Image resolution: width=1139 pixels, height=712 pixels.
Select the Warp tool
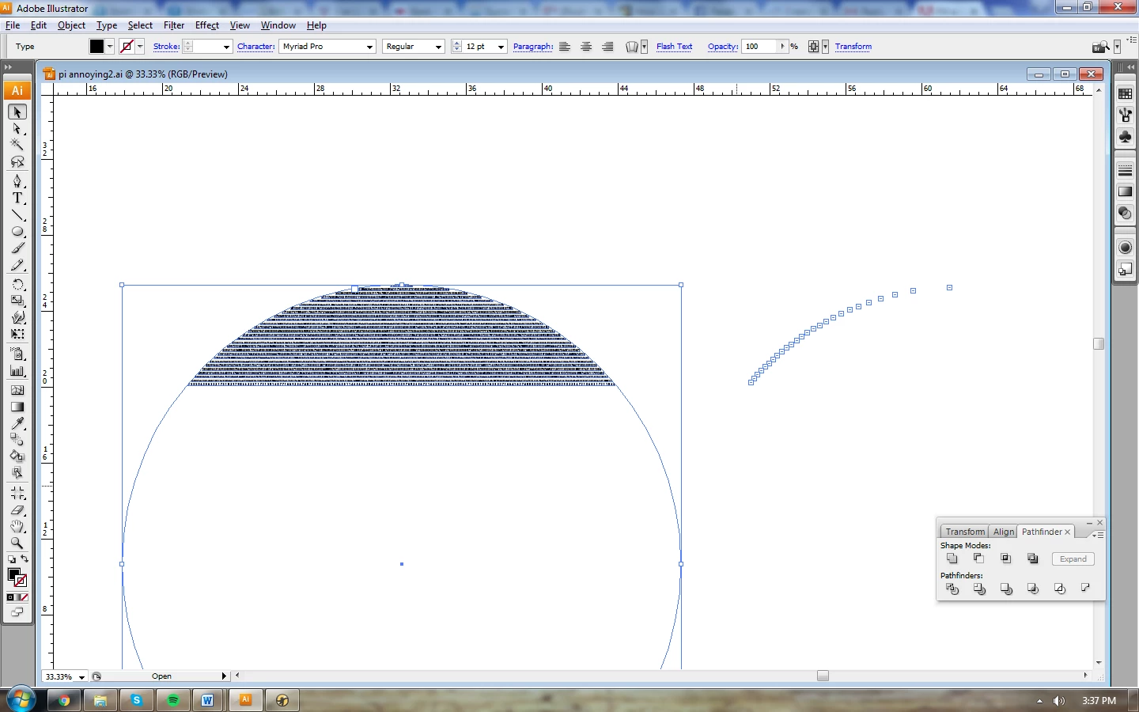17,317
